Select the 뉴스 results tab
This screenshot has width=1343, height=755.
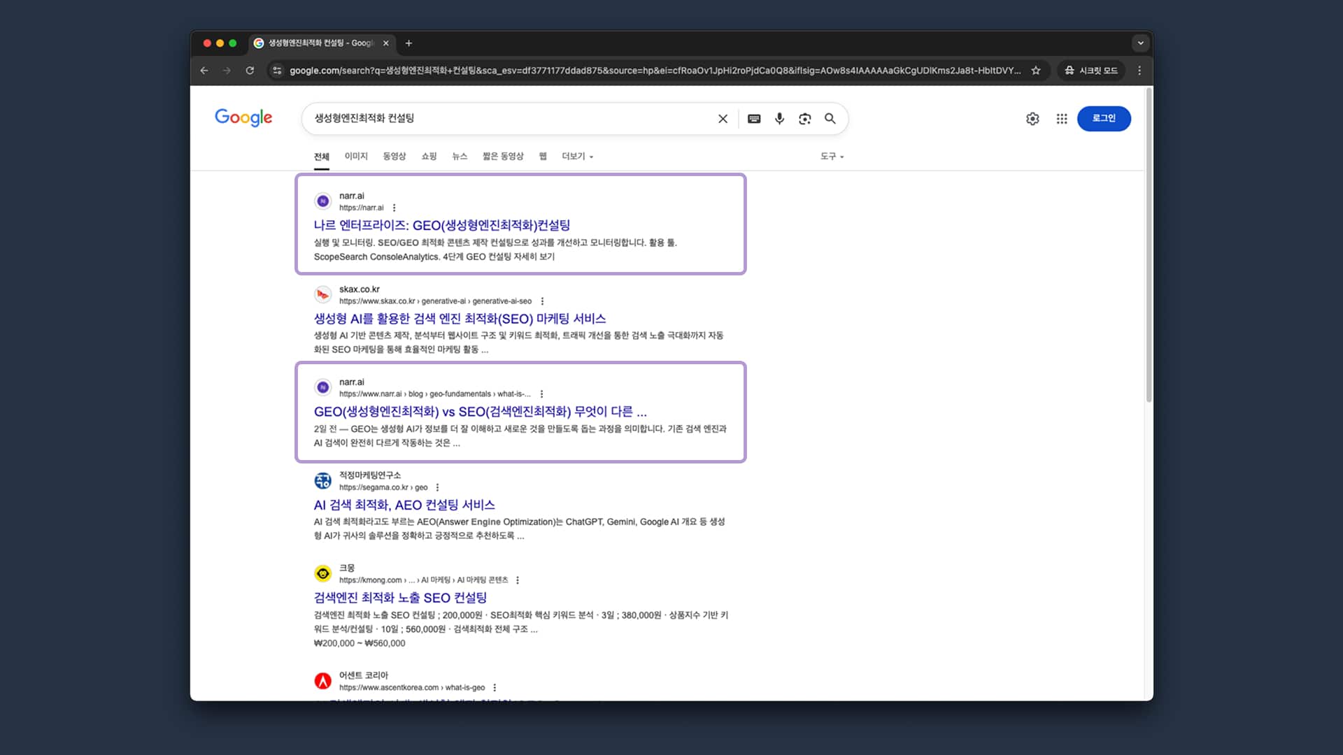(460, 156)
